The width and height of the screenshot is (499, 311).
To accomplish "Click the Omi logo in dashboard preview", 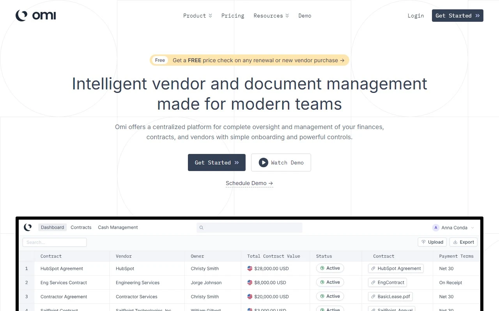I will 28,227.
